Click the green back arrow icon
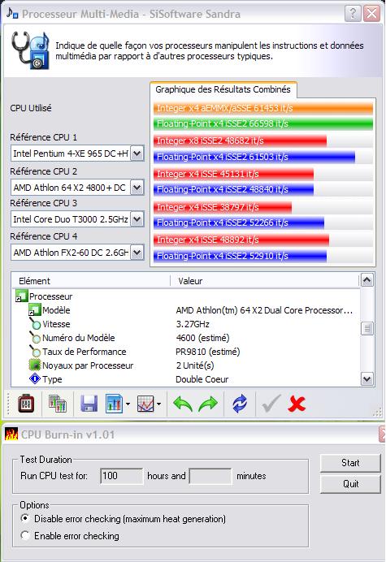The width and height of the screenshot is (386, 562). coord(183,404)
